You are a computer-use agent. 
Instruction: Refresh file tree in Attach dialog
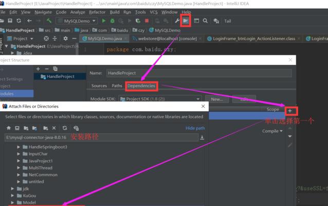(x=65, y=128)
